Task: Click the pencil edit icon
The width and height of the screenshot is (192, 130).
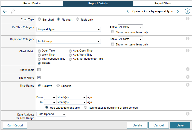Action: click(13, 11)
